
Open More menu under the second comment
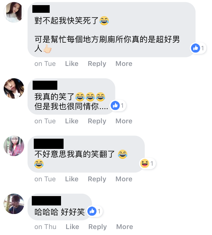point(124,121)
